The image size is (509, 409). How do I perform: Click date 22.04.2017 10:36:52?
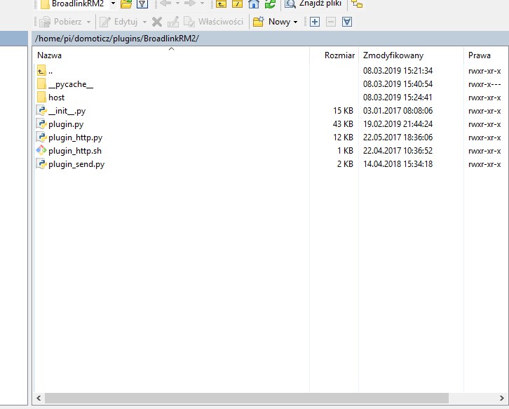[398, 151]
